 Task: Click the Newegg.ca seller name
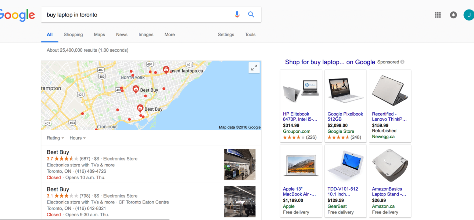(x=383, y=136)
